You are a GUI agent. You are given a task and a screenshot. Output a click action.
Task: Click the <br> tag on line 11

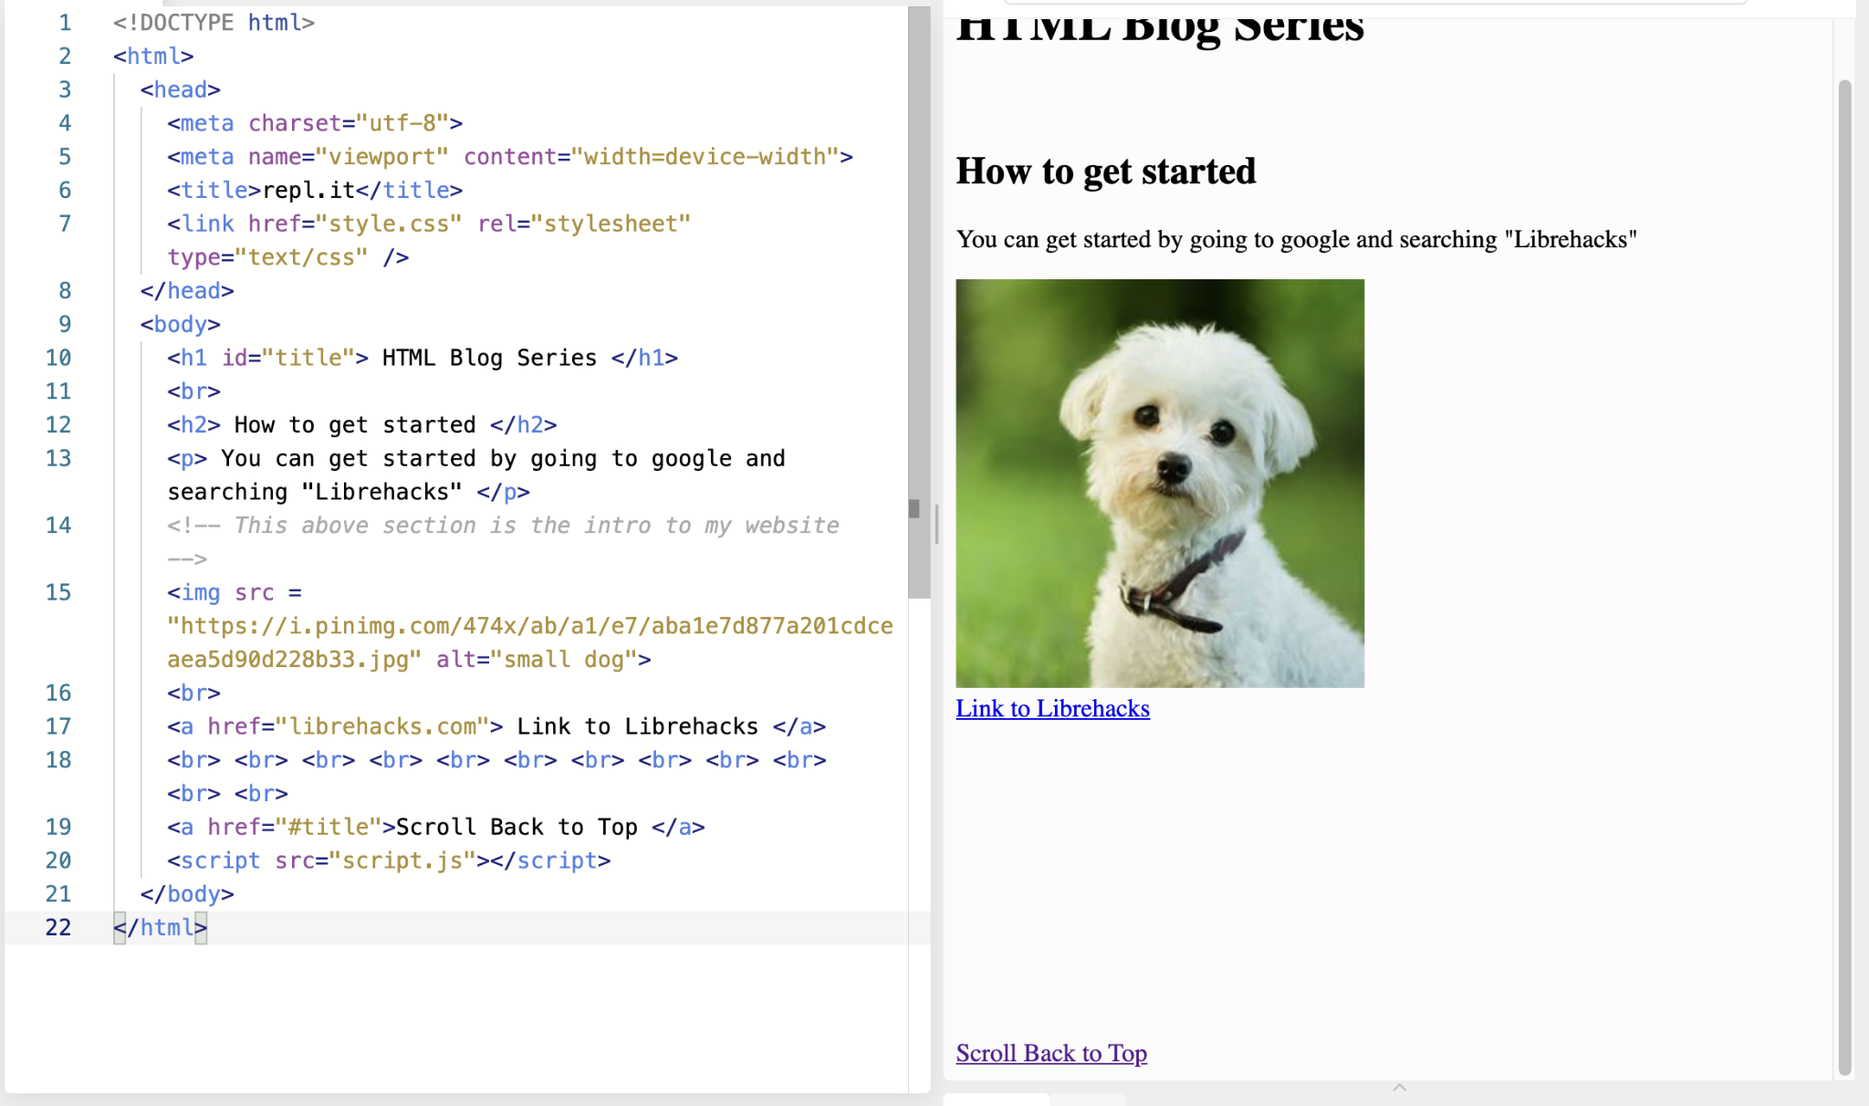[193, 391]
